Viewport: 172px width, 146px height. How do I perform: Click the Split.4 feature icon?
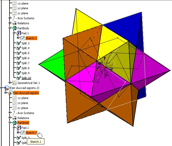(18, 48)
